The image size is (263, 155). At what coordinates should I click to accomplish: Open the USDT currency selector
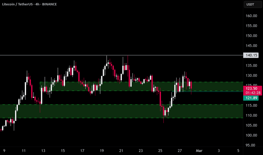[253, 4]
